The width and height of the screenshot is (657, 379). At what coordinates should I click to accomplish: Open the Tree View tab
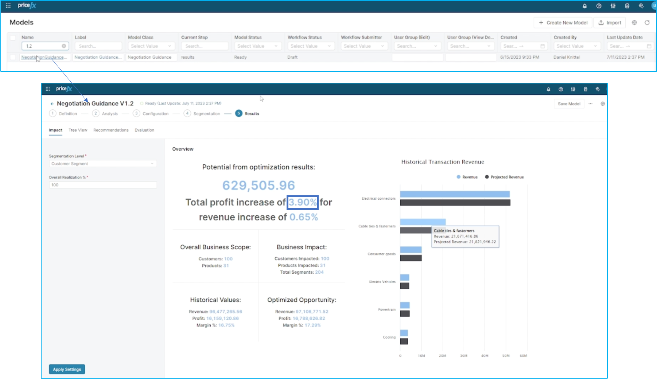click(78, 130)
